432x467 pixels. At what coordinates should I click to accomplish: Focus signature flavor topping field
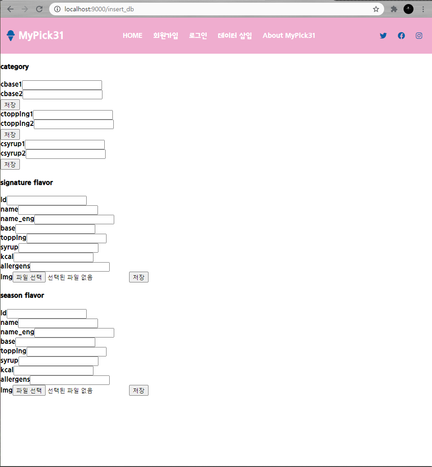pos(67,239)
